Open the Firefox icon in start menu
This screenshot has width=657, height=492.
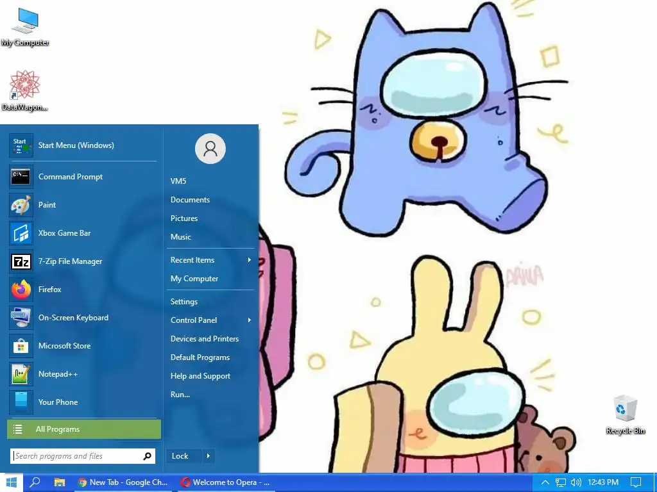tap(21, 290)
